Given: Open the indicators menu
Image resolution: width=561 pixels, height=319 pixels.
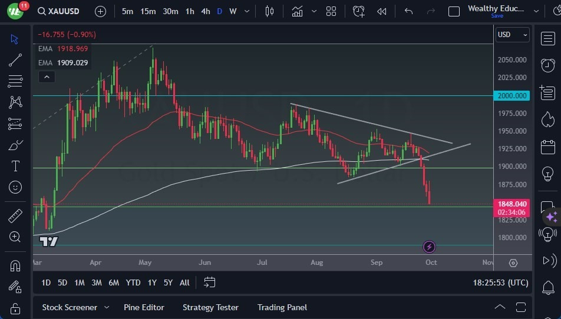Looking at the screenshot, I should (x=297, y=11).
